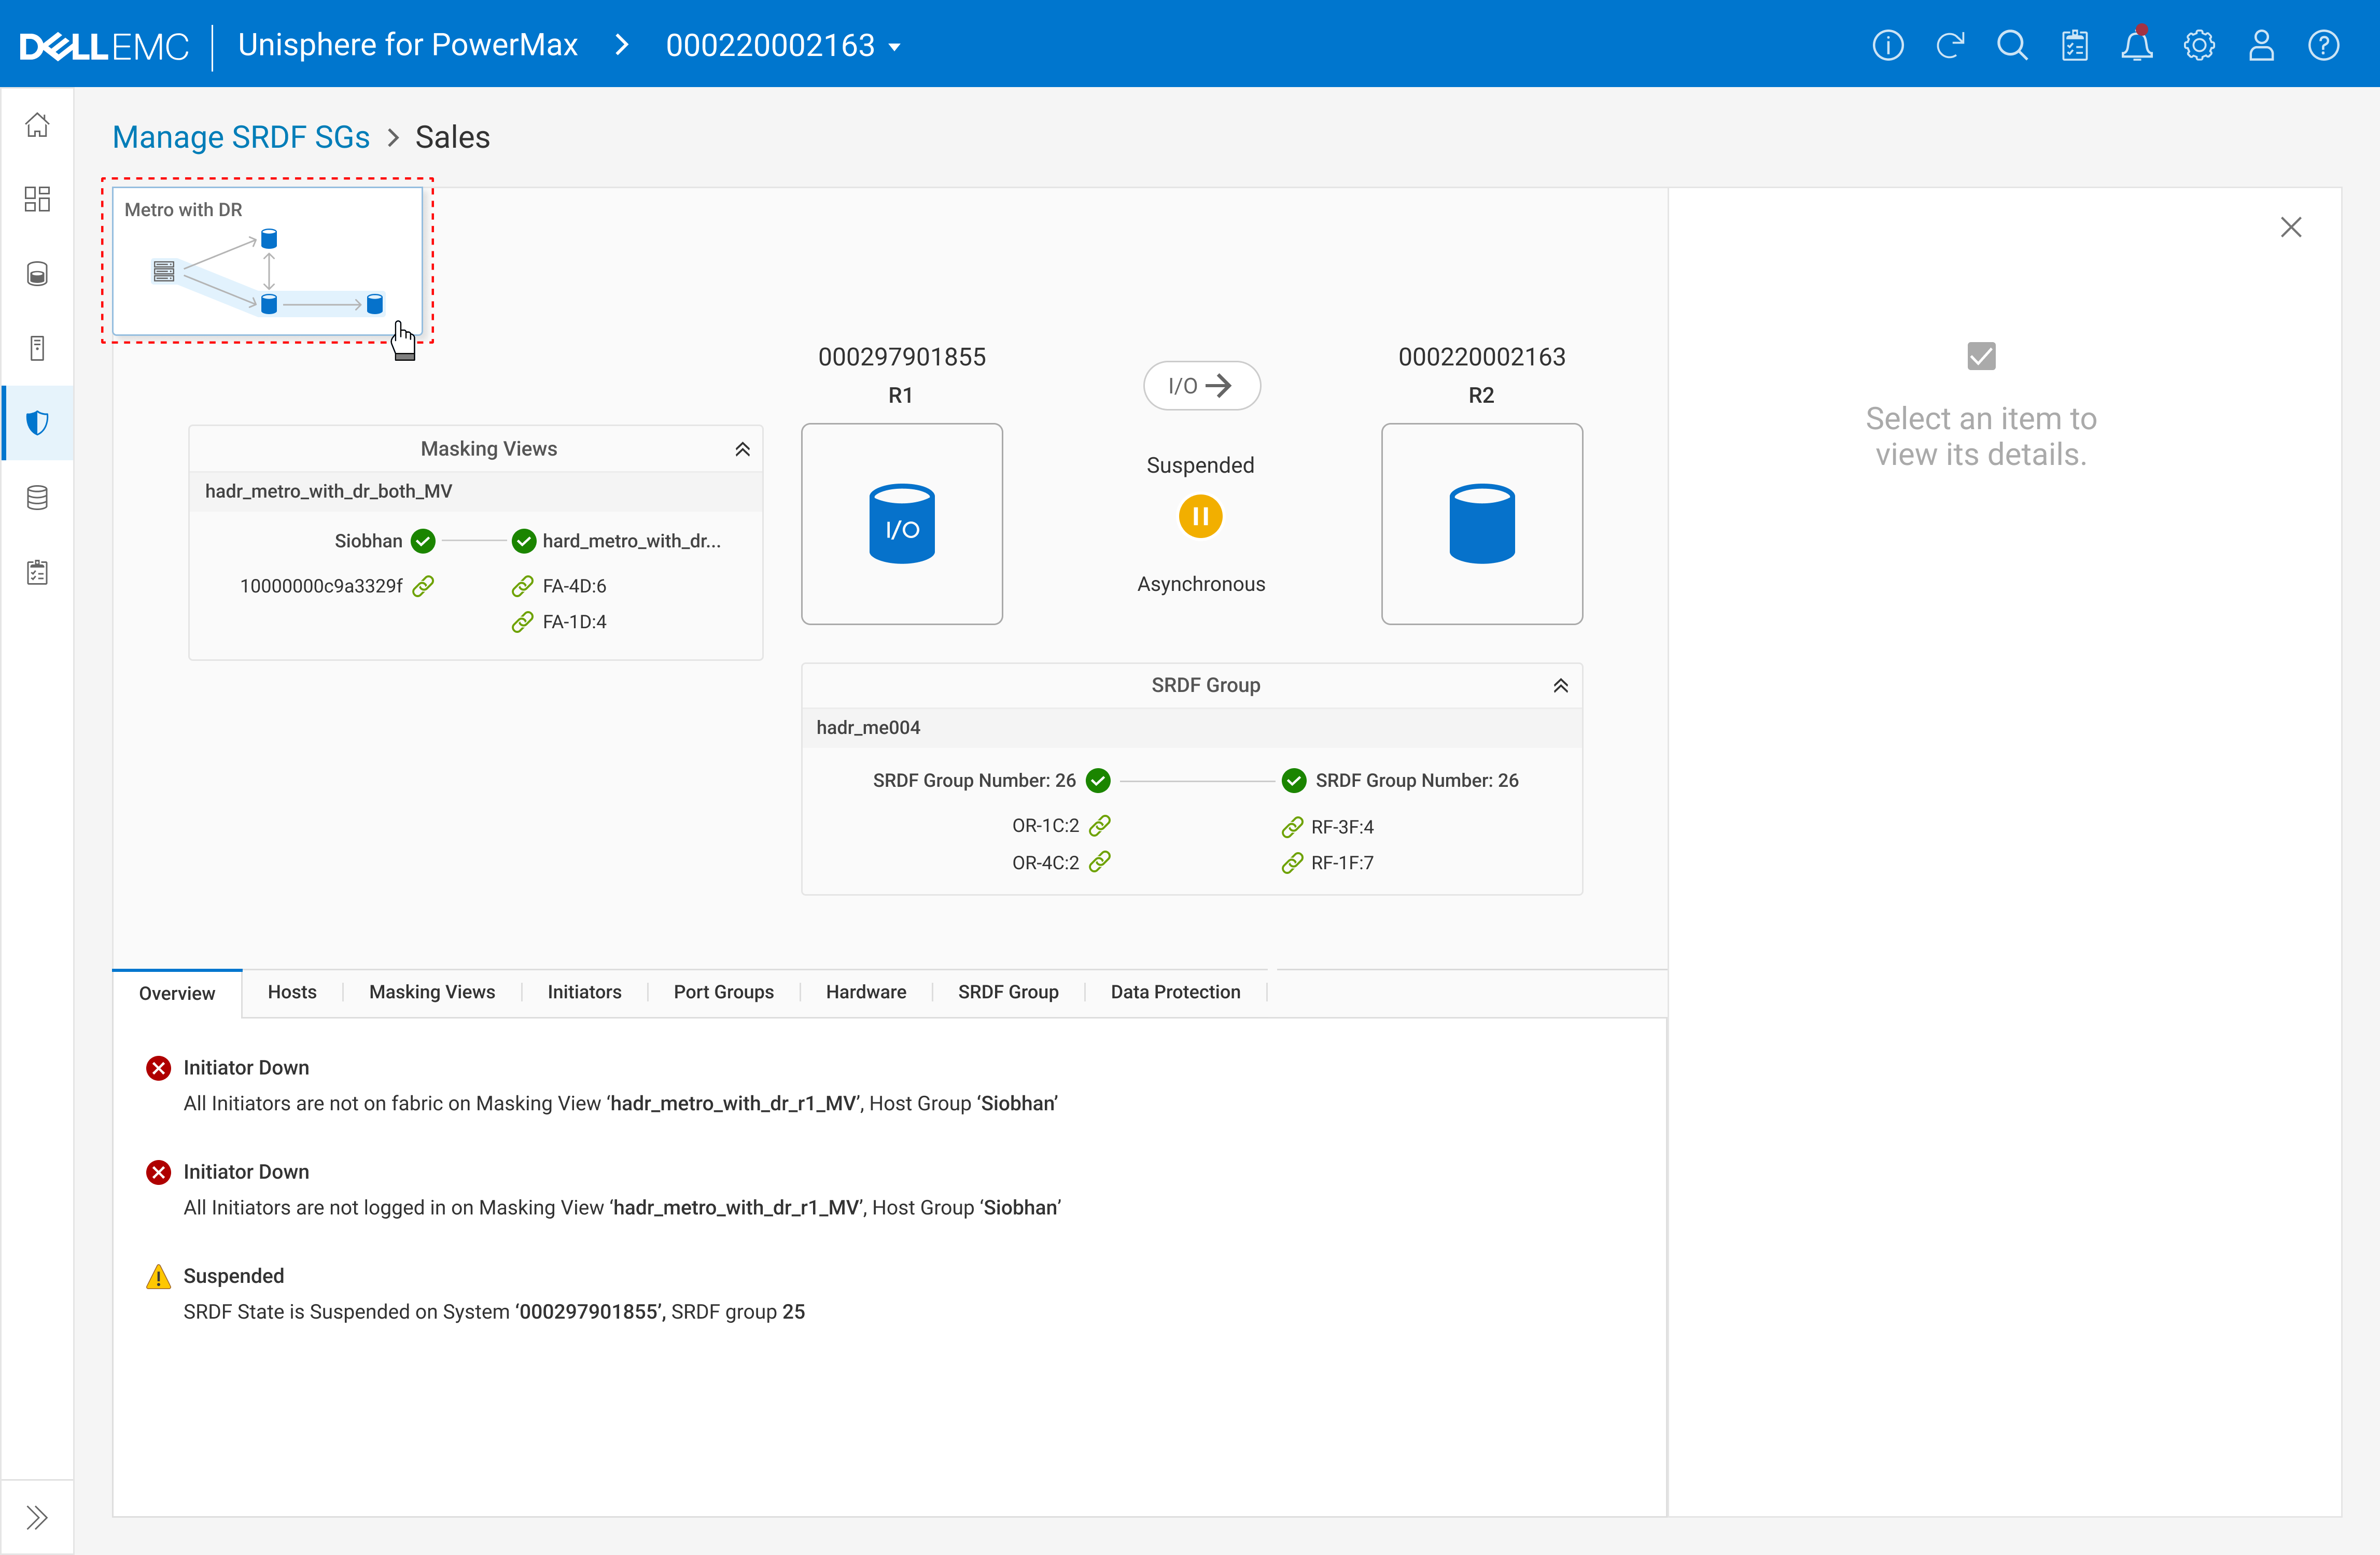This screenshot has height=1555, width=2380.
Task: Open Data Protection shield icon in sidebar
Action: tap(37, 423)
